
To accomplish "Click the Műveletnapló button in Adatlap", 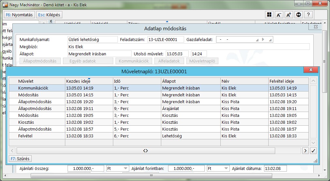I will coord(202,61).
